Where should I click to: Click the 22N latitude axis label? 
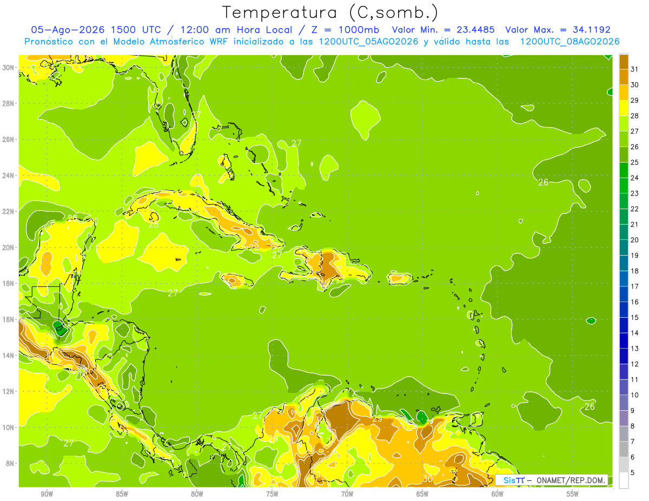[x=9, y=211]
